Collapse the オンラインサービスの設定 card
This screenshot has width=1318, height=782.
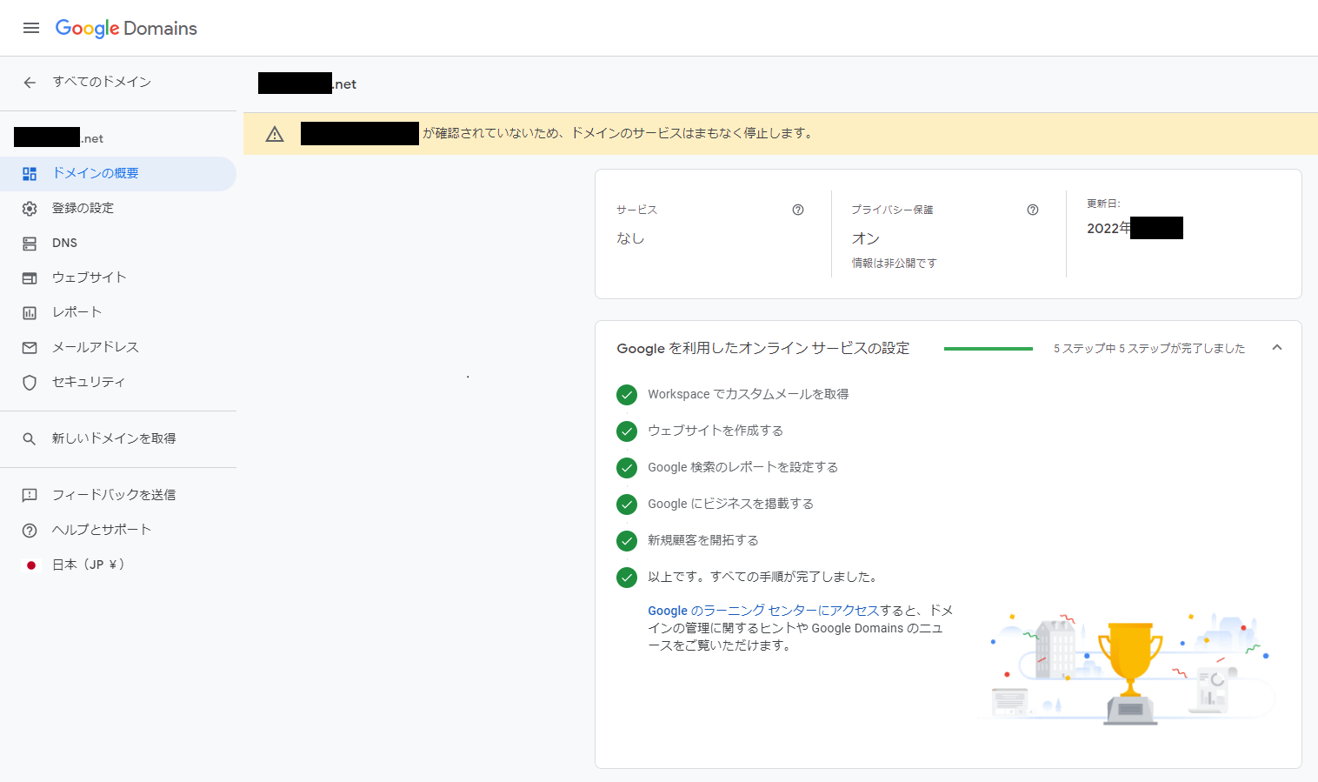1277,347
